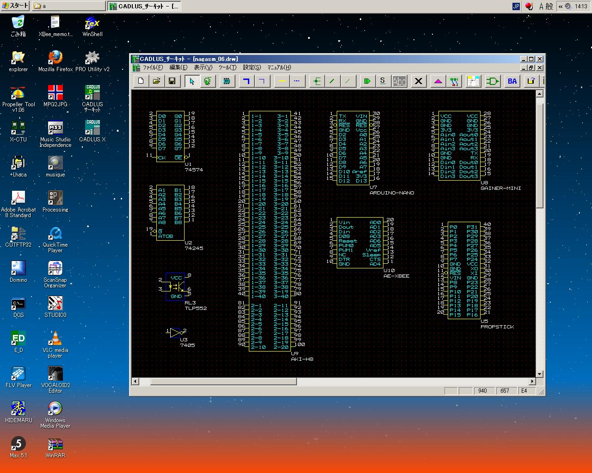The height and width of the screenshot is (473, 592).
Task: Click the Abc text tool
Action: [x=399, y=81]
